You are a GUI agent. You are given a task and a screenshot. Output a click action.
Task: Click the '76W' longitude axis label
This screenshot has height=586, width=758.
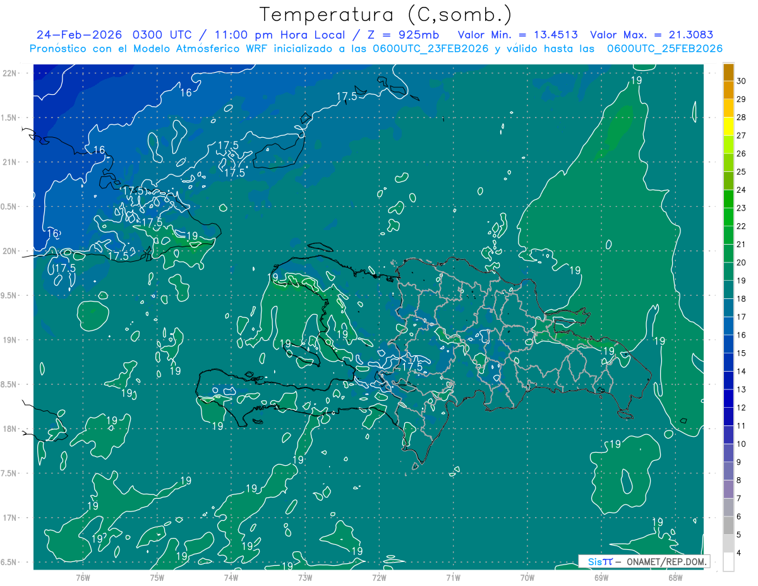pyautogui.click(x=83, y=577)
